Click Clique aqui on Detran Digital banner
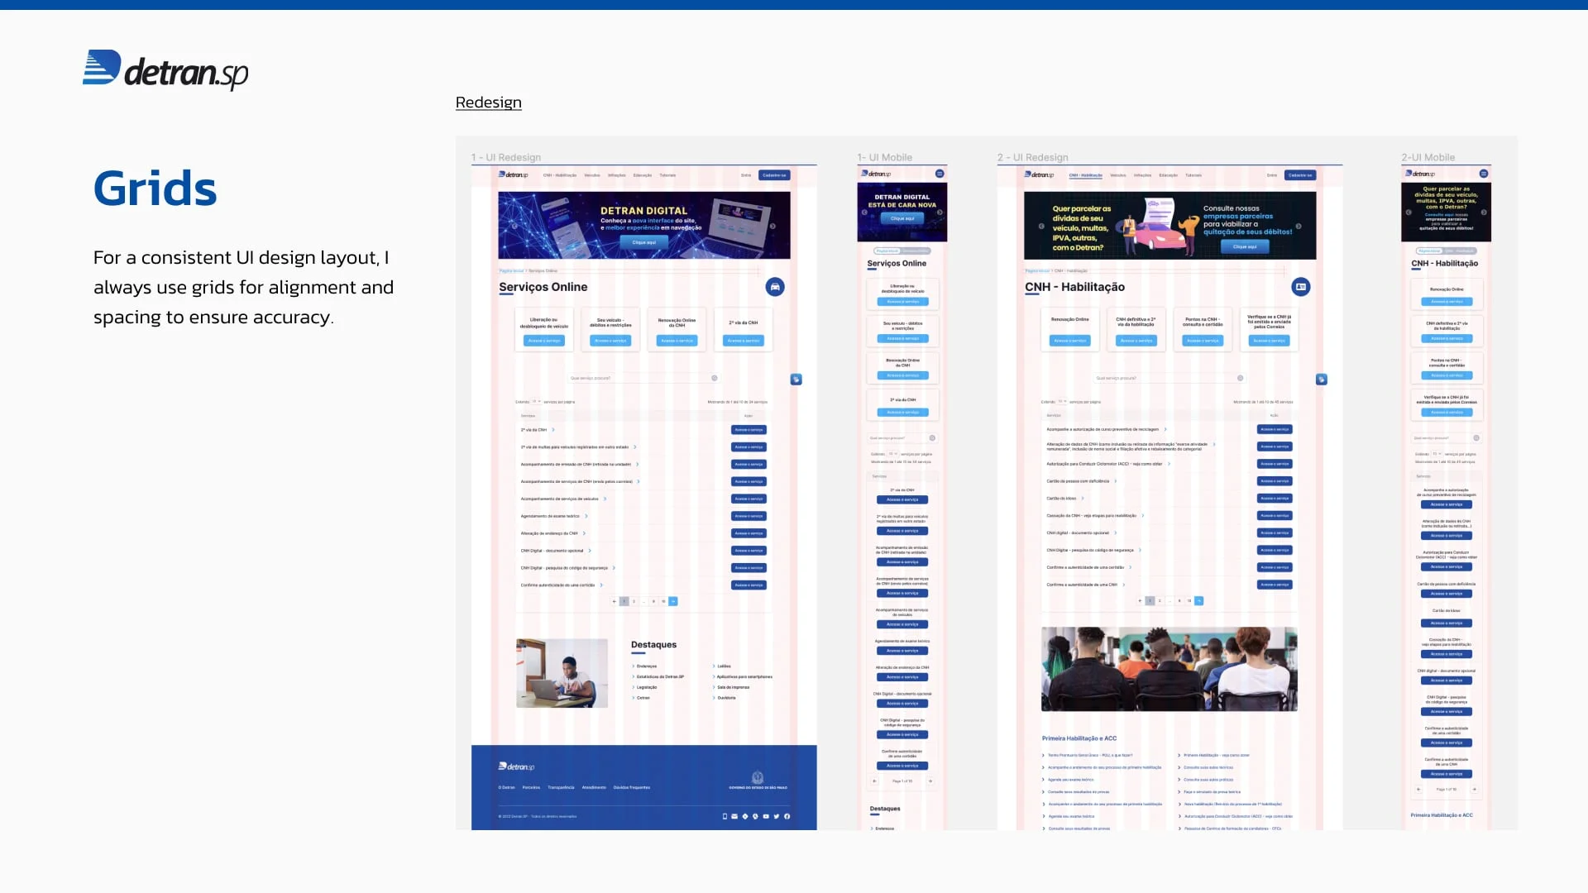1588x893 pixels. point(643,242)
